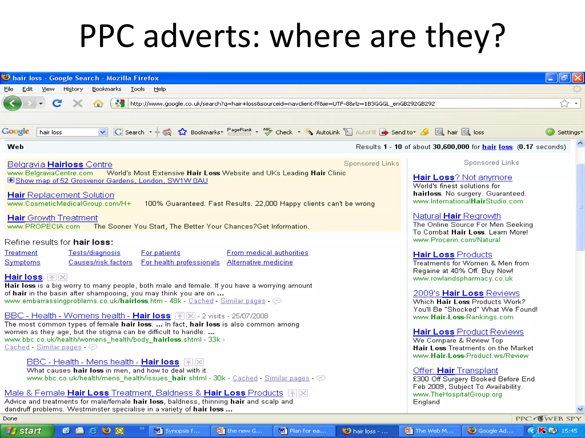Image resolution: width=585 pixels, height=438 pixels.
Task: Open the View menu
Action: [48, 89]
